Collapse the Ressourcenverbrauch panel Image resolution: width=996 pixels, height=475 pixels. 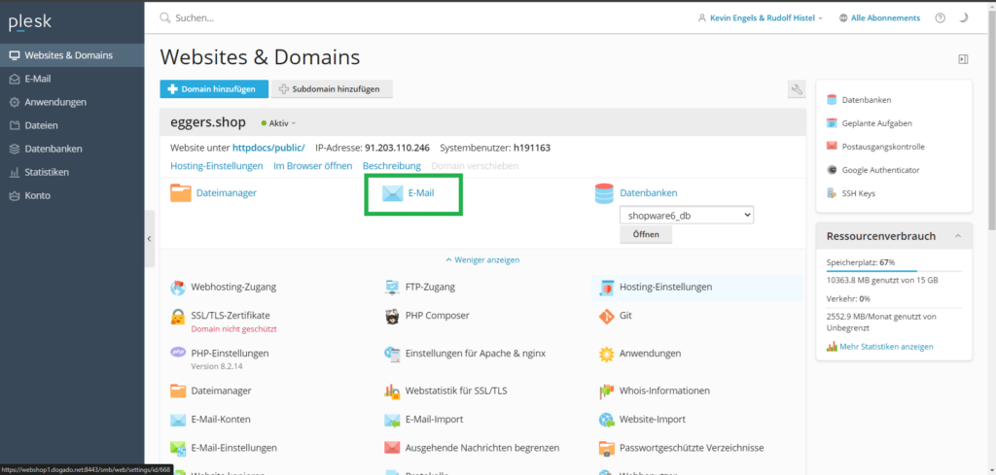pos(958,237)
